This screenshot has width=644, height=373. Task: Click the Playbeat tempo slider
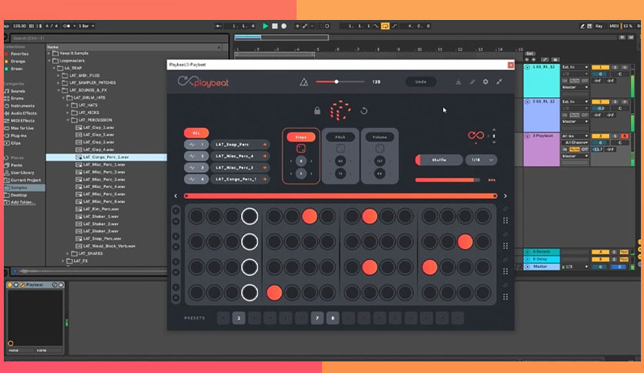pyautogui.click(x=340, y=82)
